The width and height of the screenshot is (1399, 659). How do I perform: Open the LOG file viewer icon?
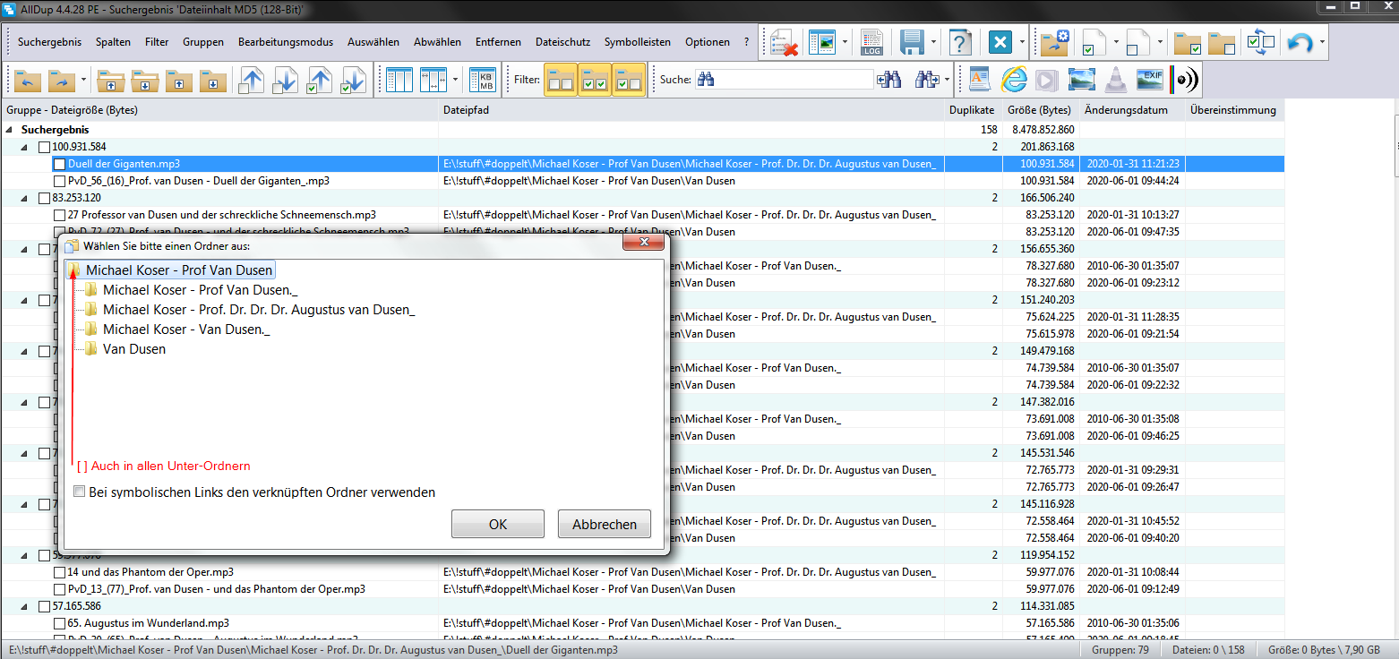tap(871, 43)
